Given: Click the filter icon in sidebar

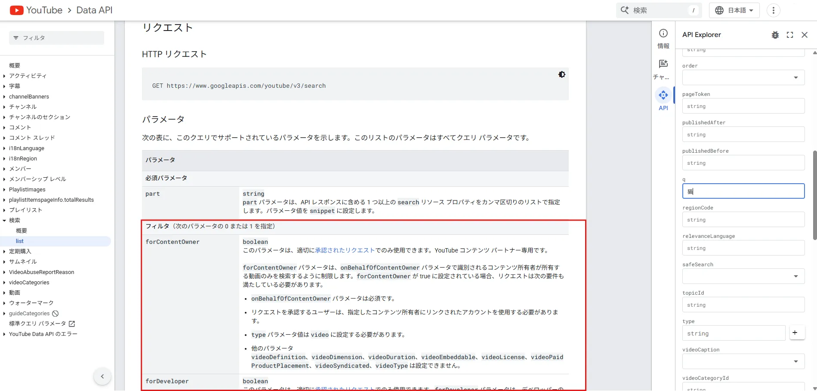Looking at the screenshot, I should [16, 38].
